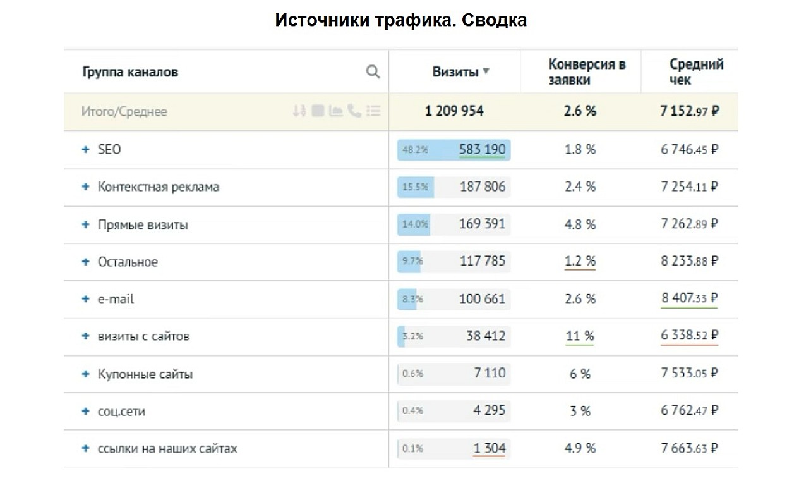Click the sort arrows icon in Итого row
The height and width of the screenshot is (483, 799).
[299, 111]
